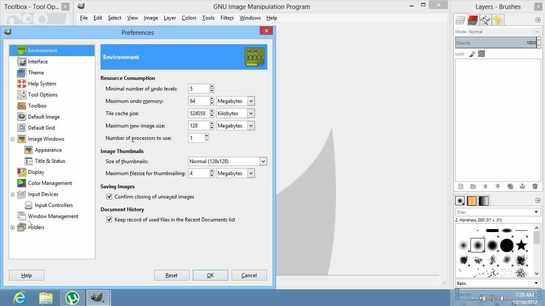Click raise layer up arrow
This screenshot has height=306, width=545.
tap(485, 187)
